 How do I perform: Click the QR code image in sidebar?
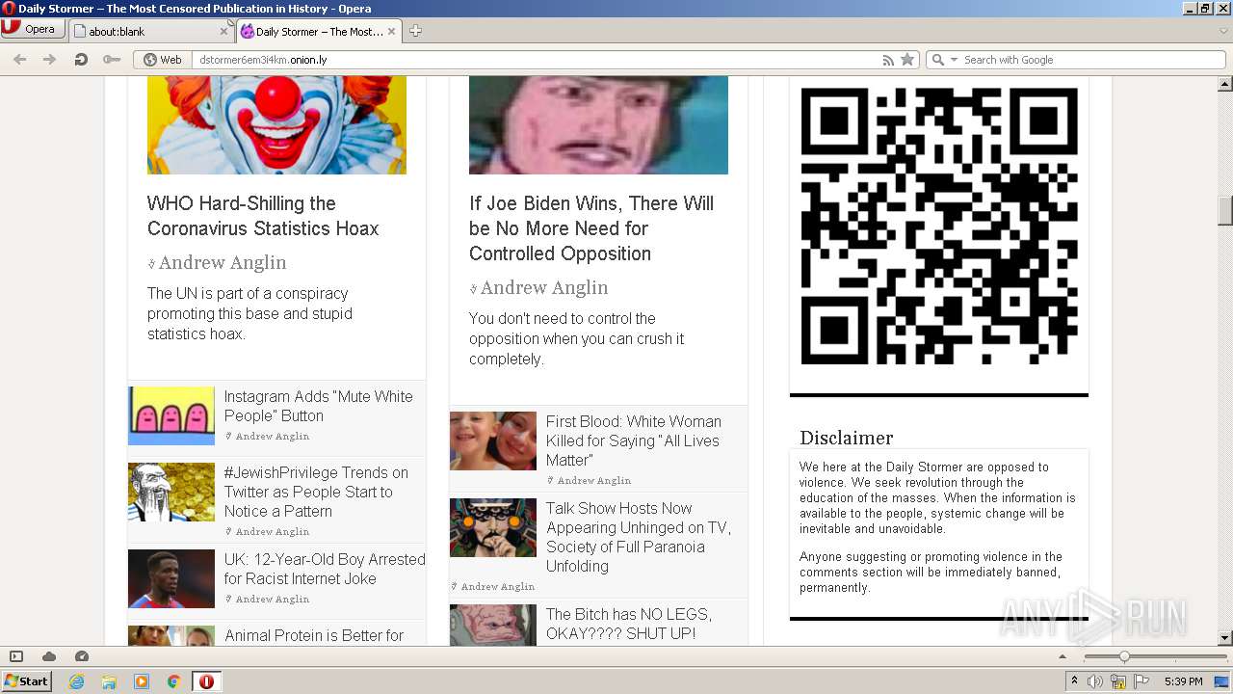click(x=939, y=227)
